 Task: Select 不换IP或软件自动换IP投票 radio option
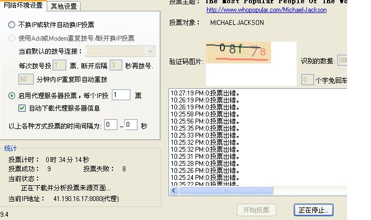[x=12, y=25]
